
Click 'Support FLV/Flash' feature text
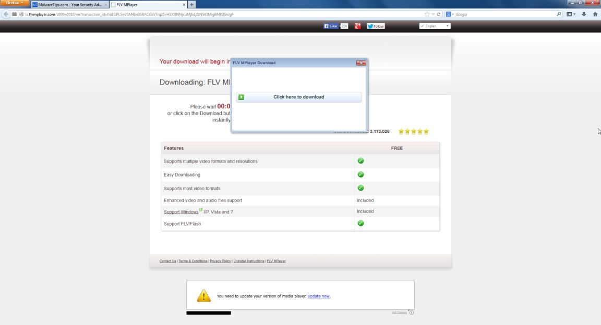pos(183,224)
